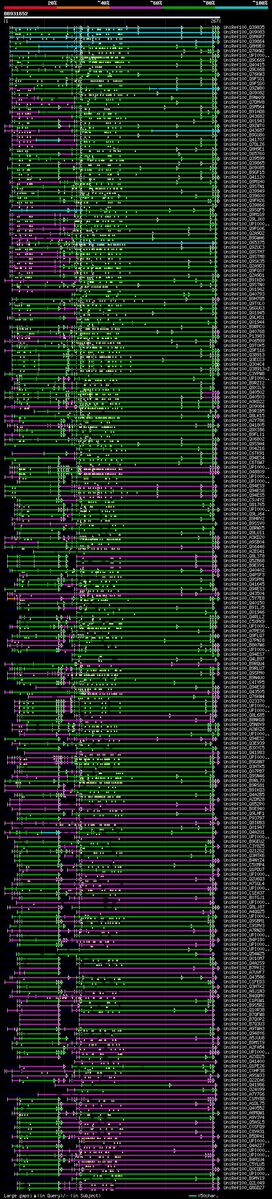
Task: Open hit UniRef100_Q9ZW80
Action: tap(244, 88)
